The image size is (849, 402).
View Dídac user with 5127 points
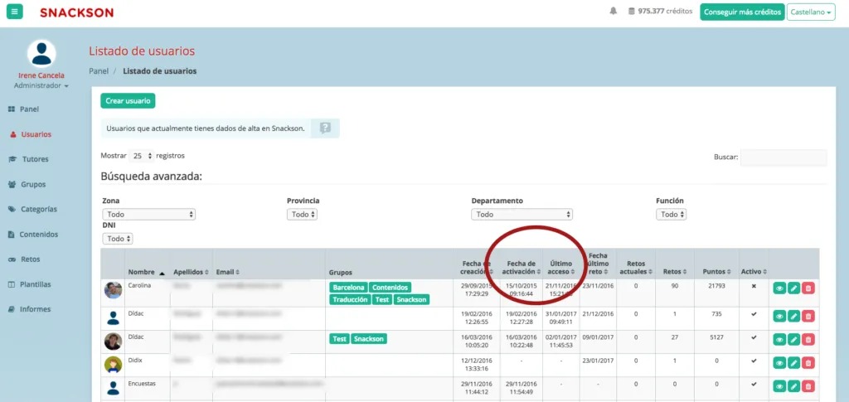[x=779, y=339]
